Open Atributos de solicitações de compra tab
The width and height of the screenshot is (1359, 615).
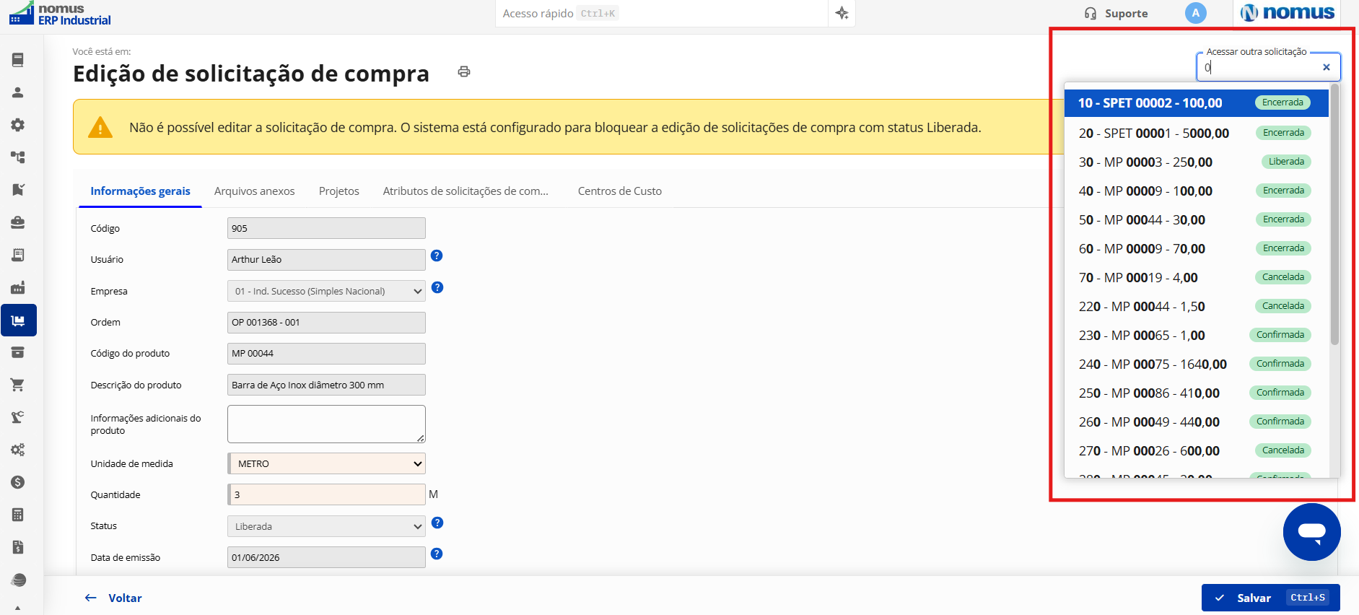pyautogui.click(x=466, y=191)
